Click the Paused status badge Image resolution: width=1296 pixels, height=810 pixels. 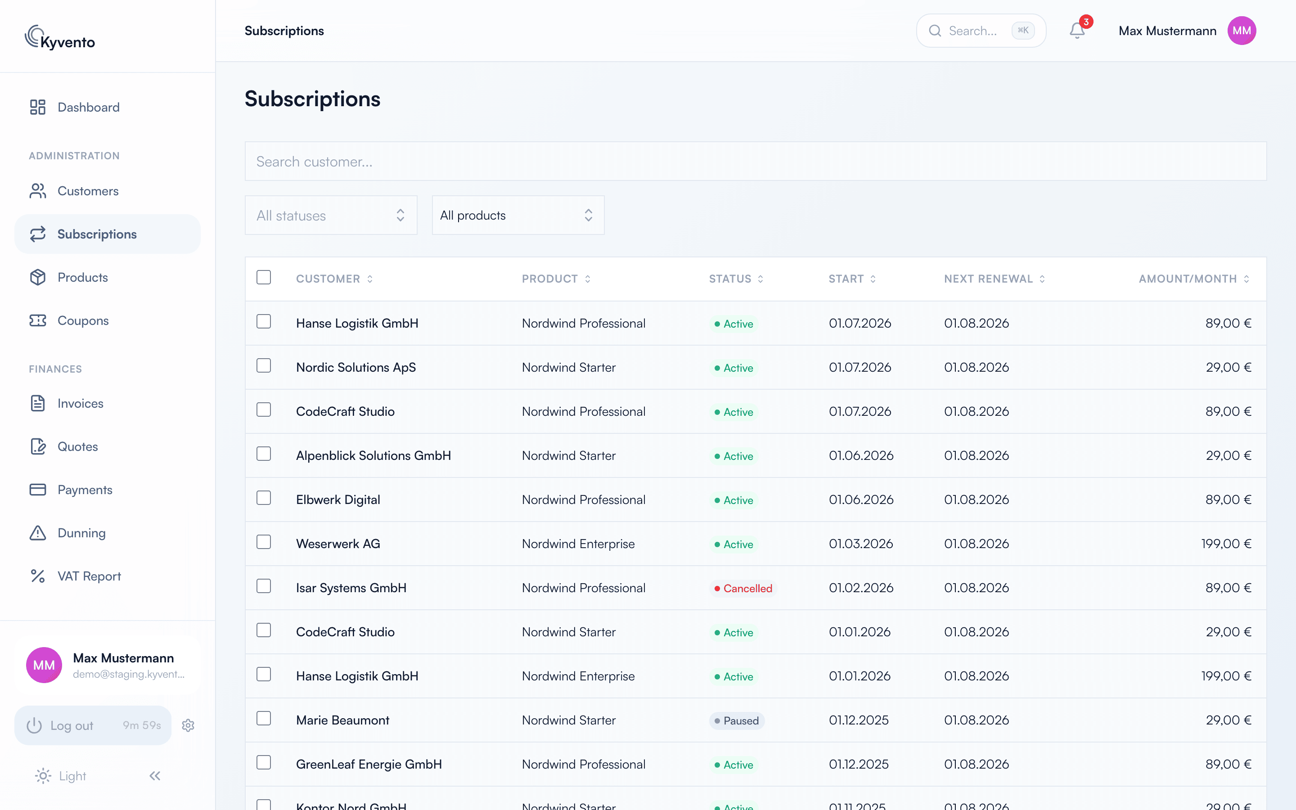[737, 720]
